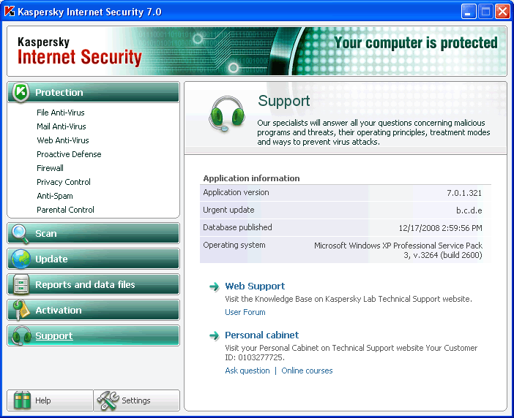Close the Kaspersky Internet Security window
This screenshot has height=418, width=514.
(502, 12)
